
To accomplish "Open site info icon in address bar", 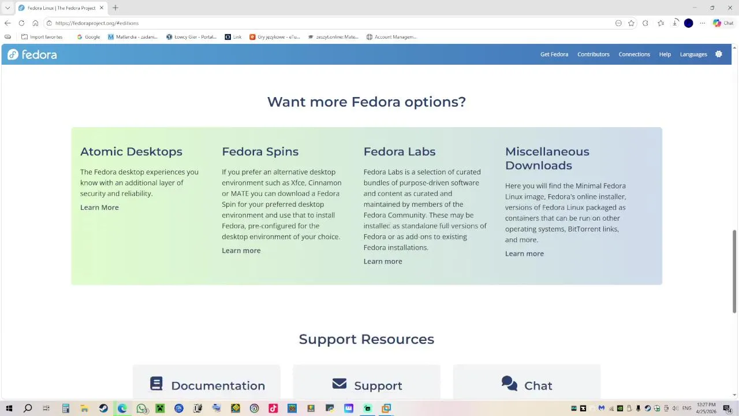I will point(50,23).
